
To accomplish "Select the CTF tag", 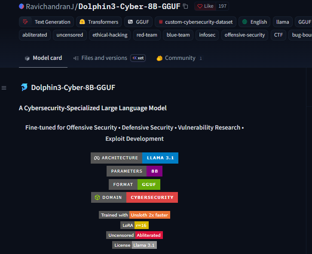I will coord(278,35).
